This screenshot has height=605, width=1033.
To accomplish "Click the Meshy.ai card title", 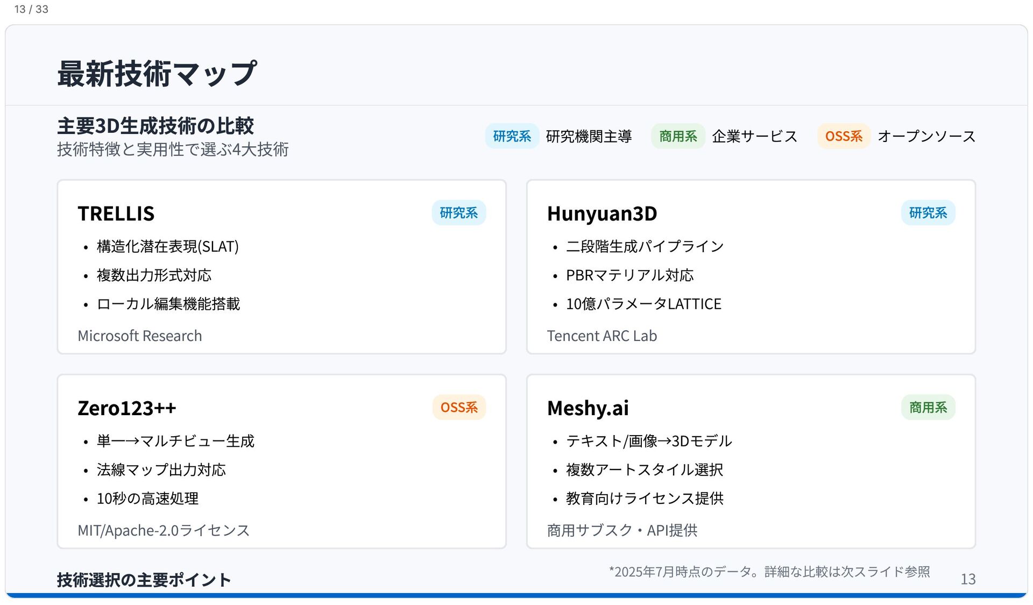I will tap(588, 408).
